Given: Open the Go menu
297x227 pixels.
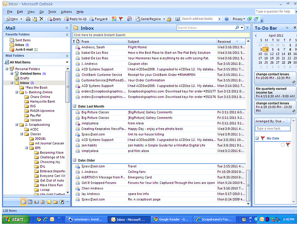Looking at the screenshot, I should pyautogui.click(x=42, y=12).
